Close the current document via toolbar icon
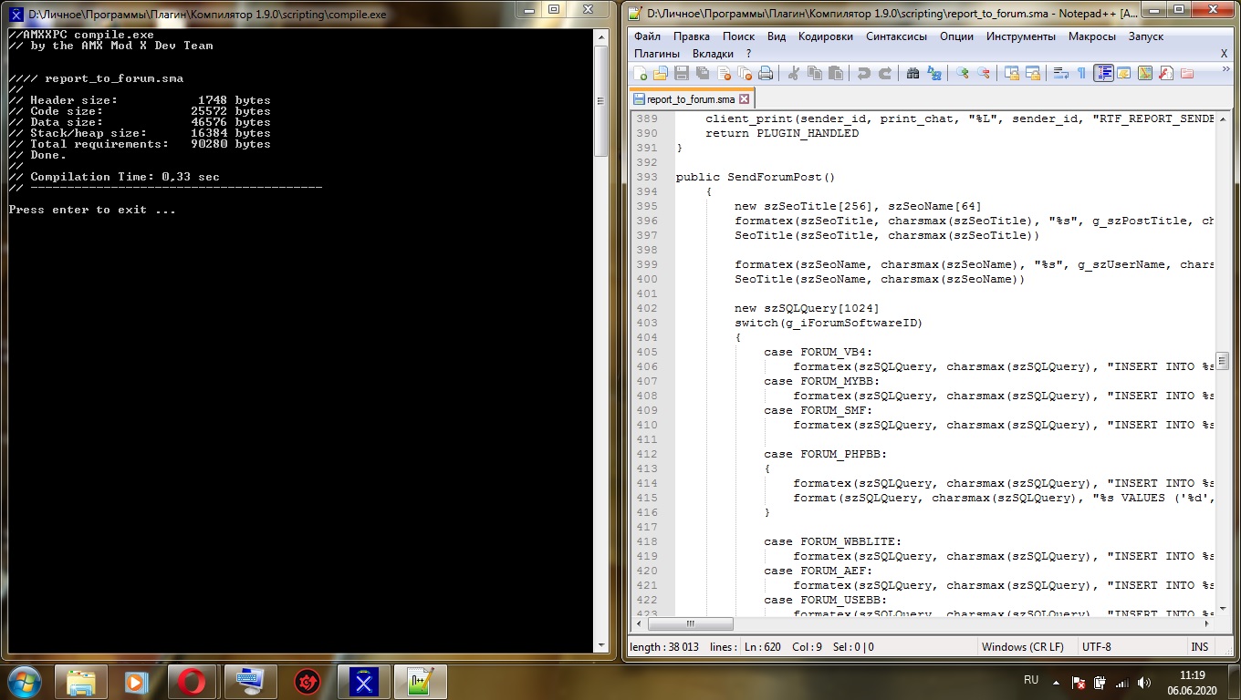This screenshot has height=700, width=1241. point(724,74)
